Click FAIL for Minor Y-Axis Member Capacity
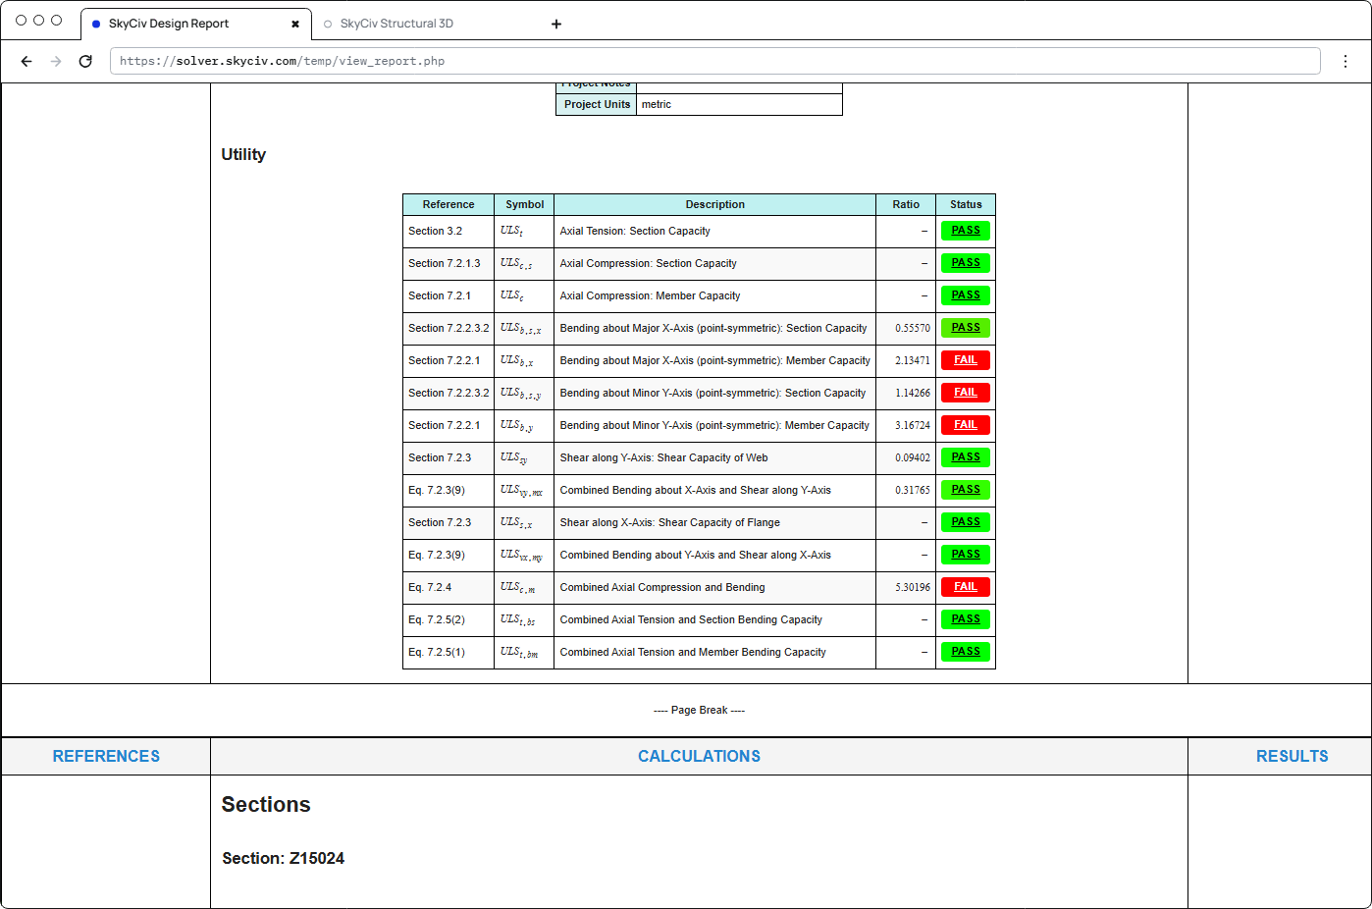Image resolution: width=1372 pixels, height=909 pixels. pyautogui.click(x=966, y=425)
